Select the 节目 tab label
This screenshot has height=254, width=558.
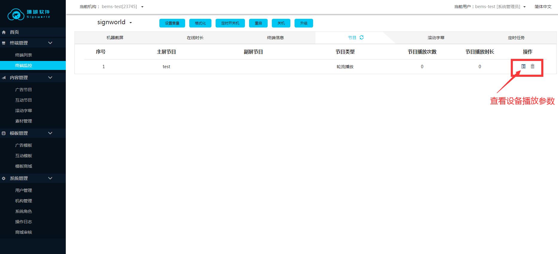(x=352, y=38)
